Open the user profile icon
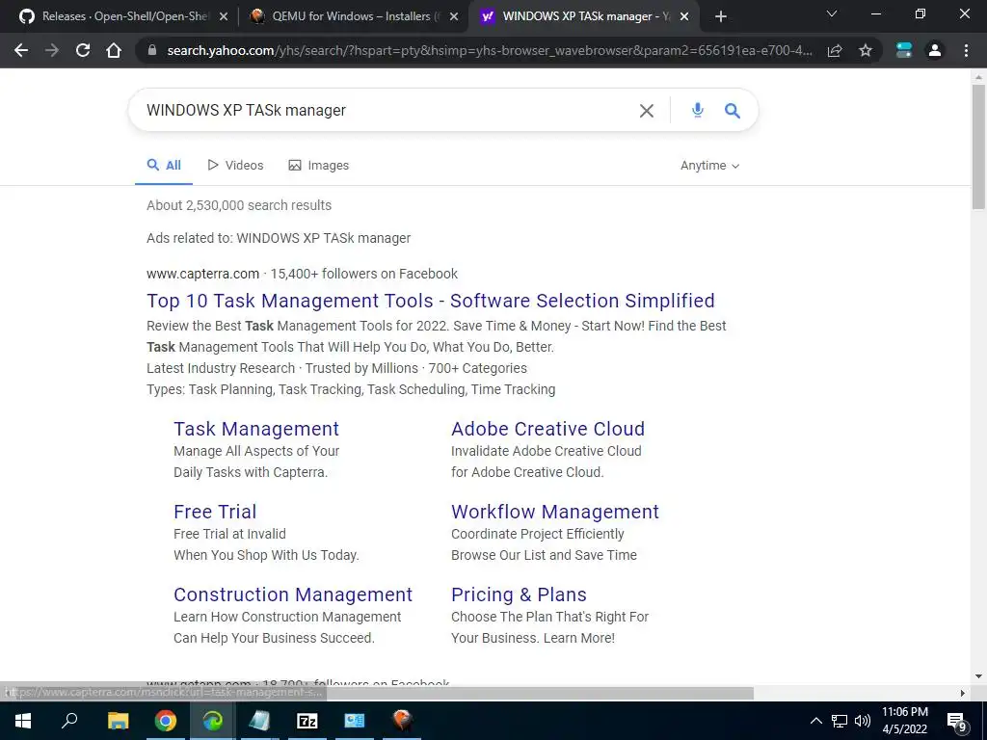Screen dimensions: 987x740 pyautogui.click(x=935, y=50)
